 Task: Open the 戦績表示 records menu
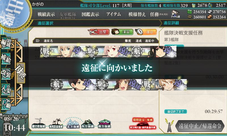pos(46,14)
